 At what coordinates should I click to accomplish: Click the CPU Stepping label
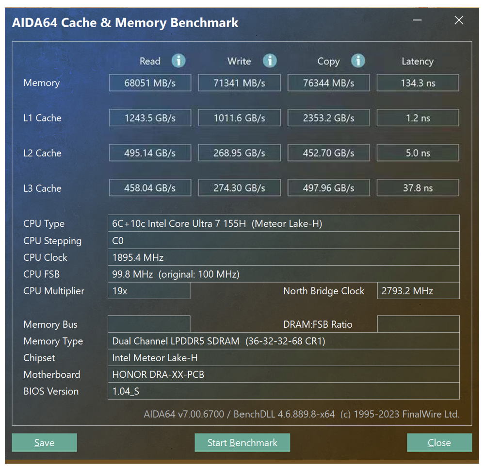(x=52, y=240)
